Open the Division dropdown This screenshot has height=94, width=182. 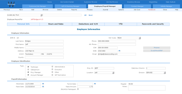[x=165, y=73]
